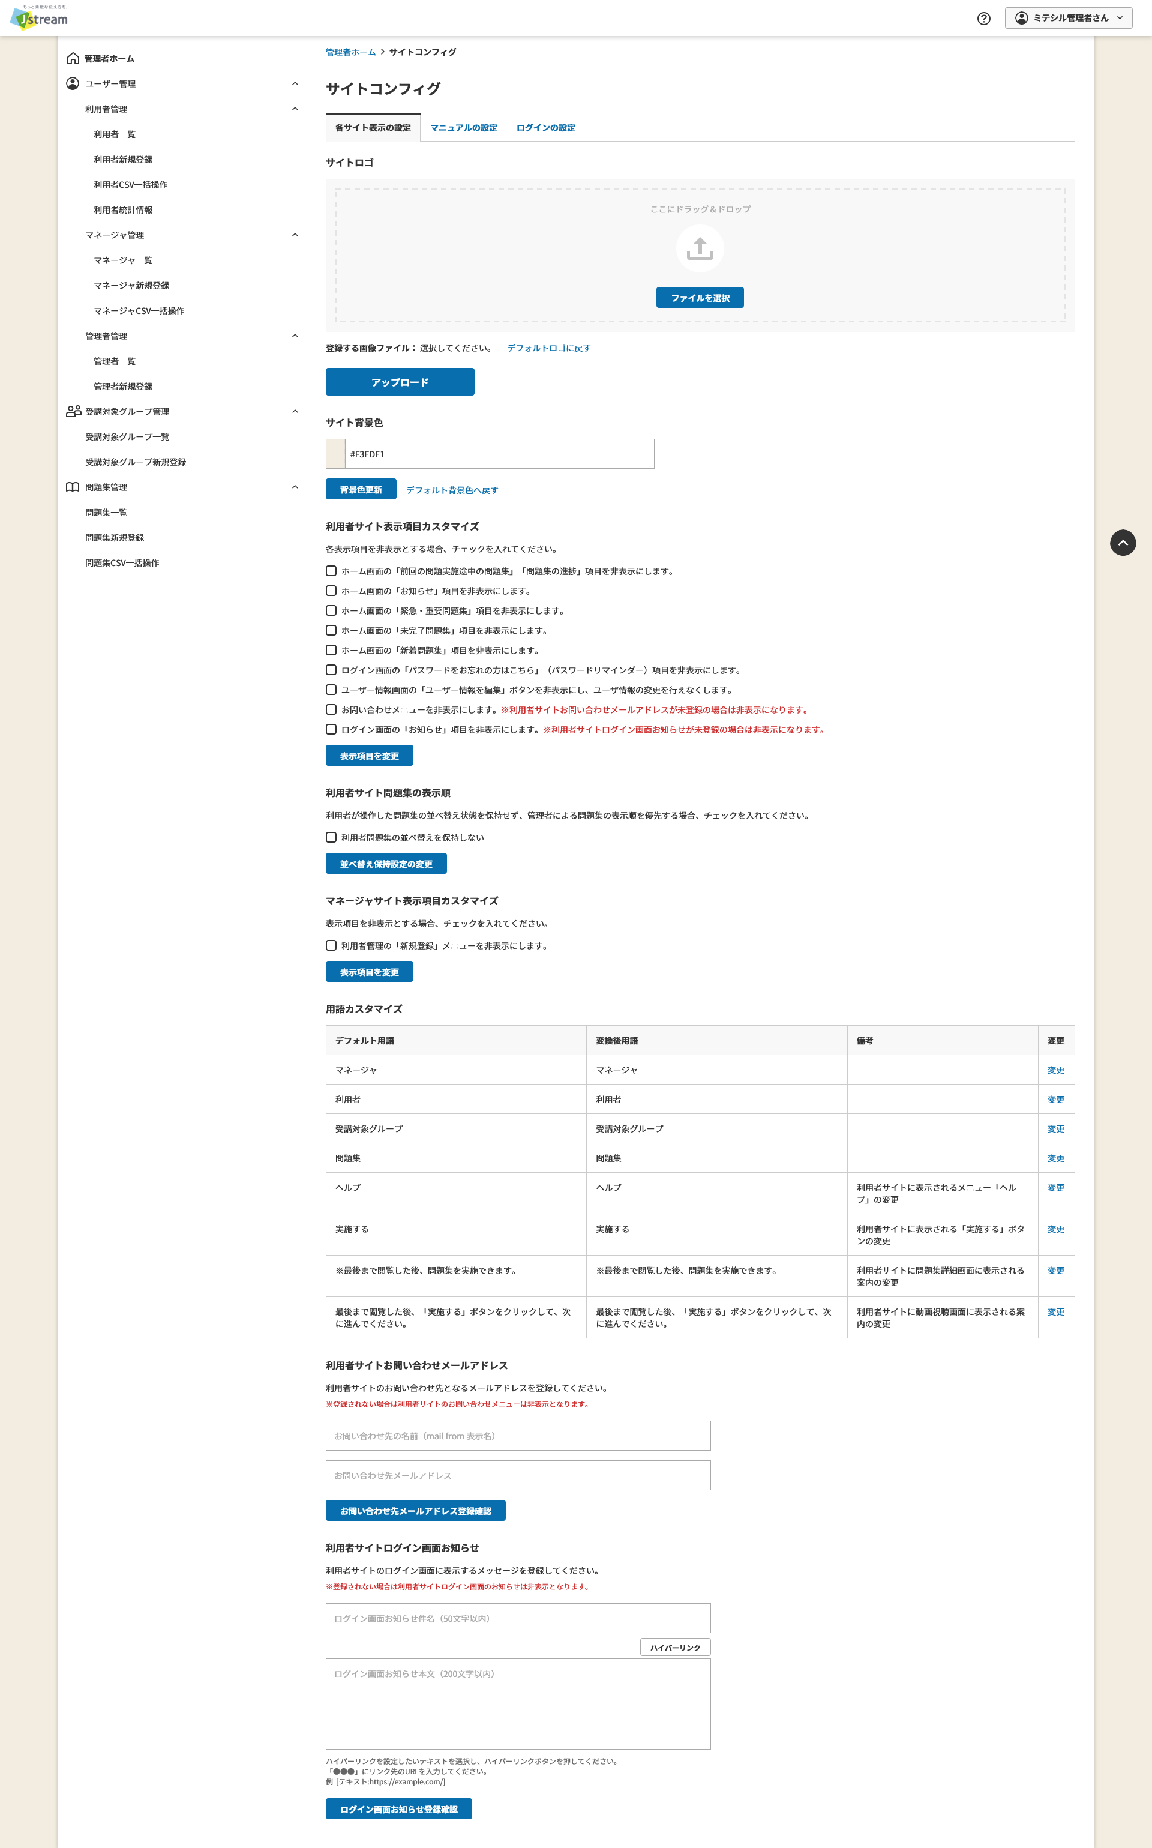Click the group icon beside 受講対象グループ管理
Viewport: 1152px width, 1848px height.
73,412
